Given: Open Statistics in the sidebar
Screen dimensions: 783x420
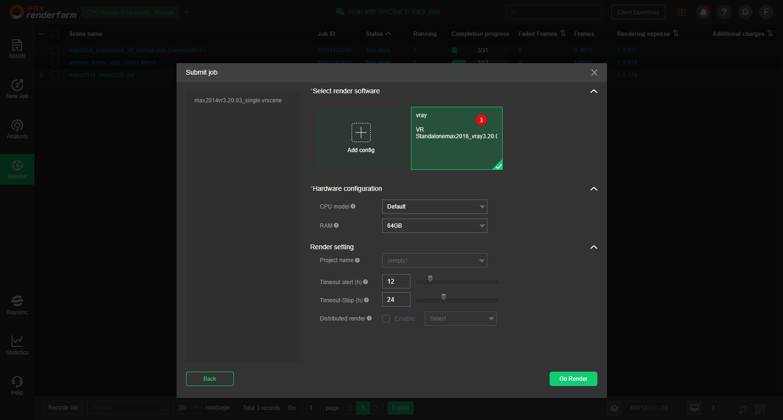Looking at the screenshot, I should [17, 345].
